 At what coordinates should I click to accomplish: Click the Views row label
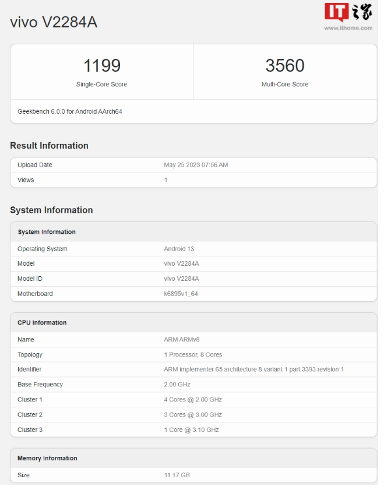tap(26, 179)
